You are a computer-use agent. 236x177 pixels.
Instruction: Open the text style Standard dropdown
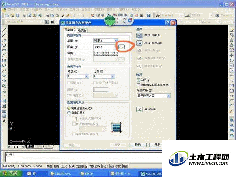(x=172, y=16)
